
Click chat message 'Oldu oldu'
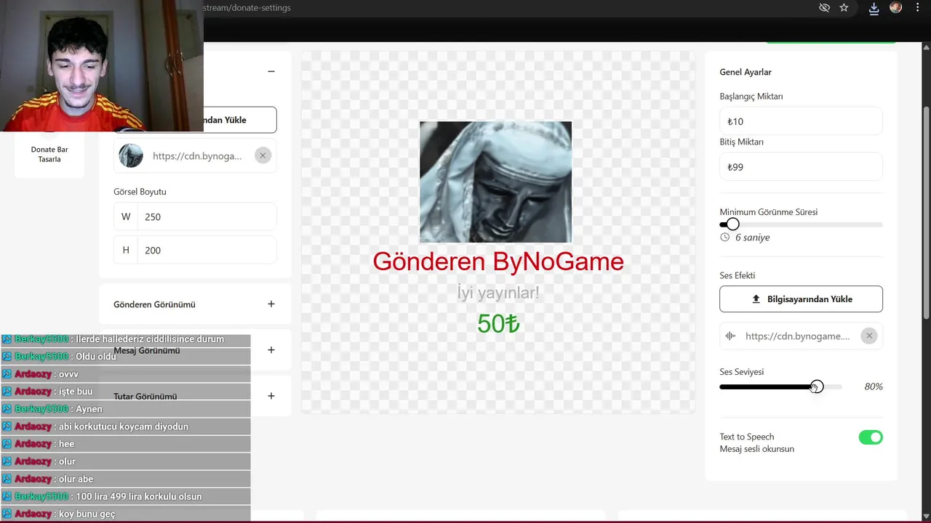(x=95, y=357)
